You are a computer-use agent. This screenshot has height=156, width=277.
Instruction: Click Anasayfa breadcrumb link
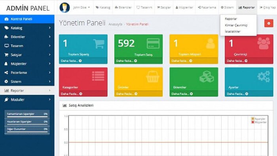point(115,24)
